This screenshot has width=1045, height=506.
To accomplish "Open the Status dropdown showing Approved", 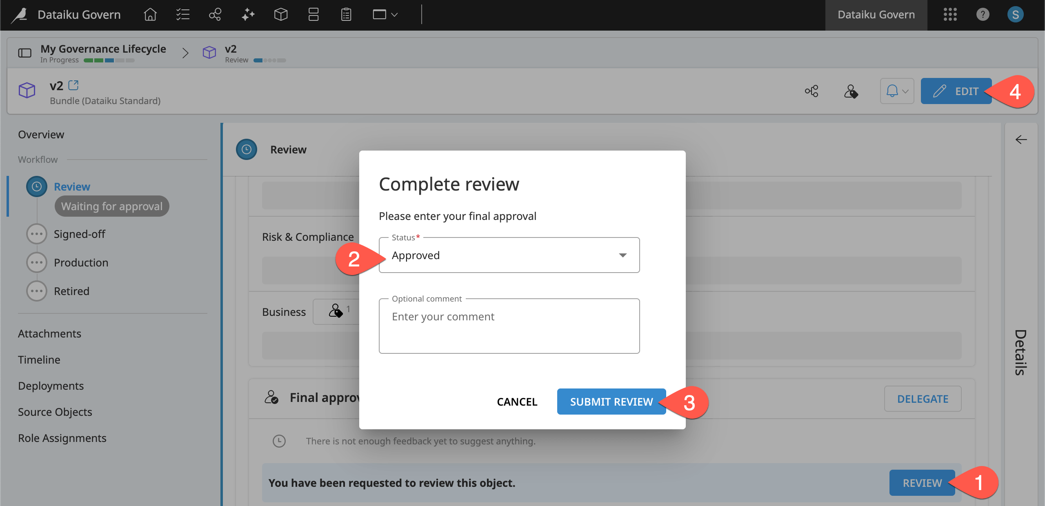I will [x=509, y=255].
